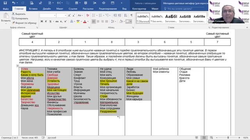Click the decrease indent icon
250x140 pixels.
click(x=115, y=16)
